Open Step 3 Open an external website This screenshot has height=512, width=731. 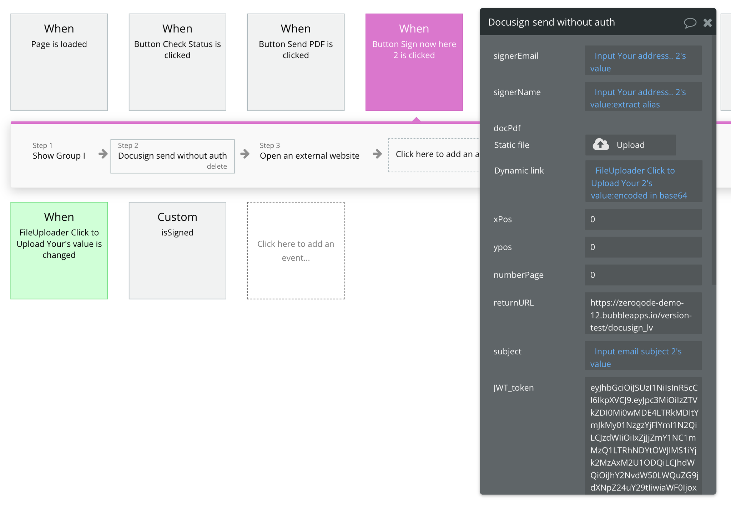tap(309, 156)
